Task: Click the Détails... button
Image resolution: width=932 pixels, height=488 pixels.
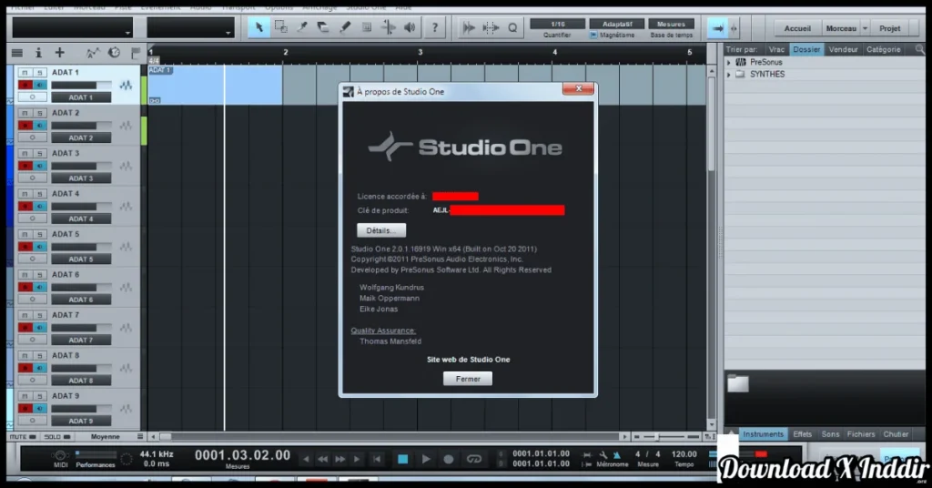Action: pos(381,230)
